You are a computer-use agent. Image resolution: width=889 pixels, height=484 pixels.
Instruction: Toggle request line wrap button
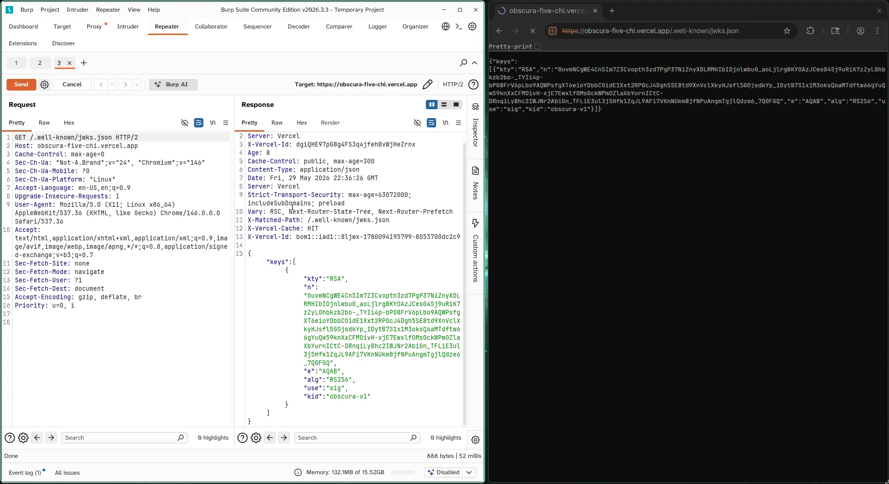tap(199, 123)
